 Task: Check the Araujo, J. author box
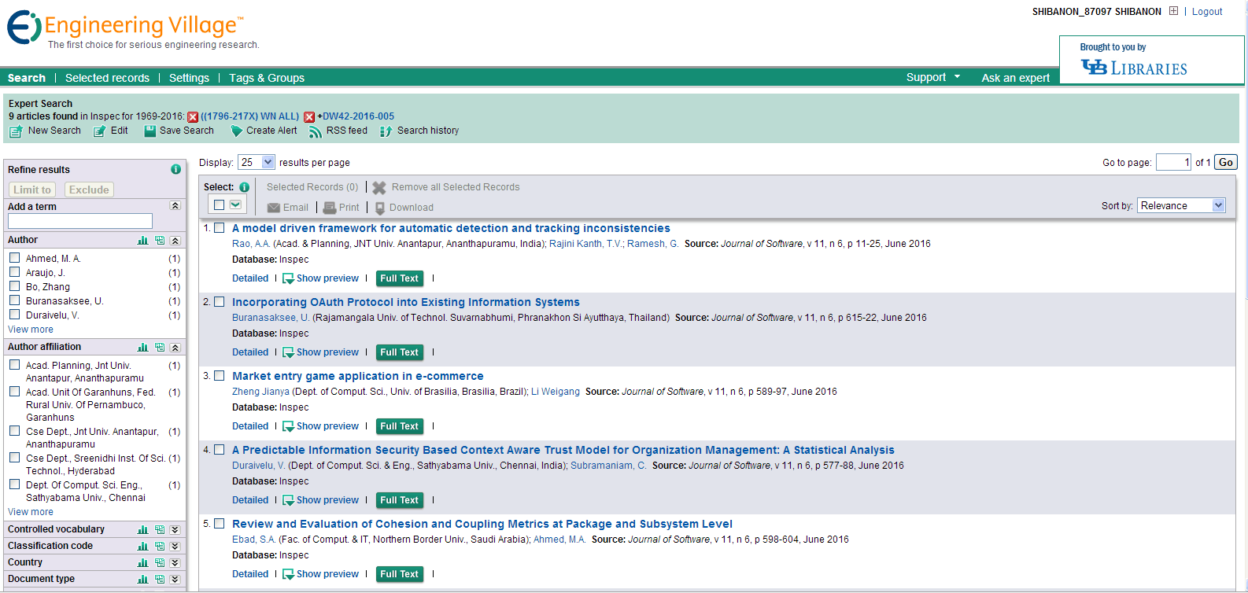point(14,271)
